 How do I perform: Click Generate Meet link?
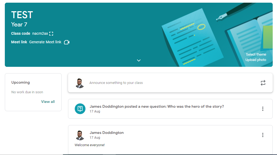pyautogui.click(x=45, y=42)
